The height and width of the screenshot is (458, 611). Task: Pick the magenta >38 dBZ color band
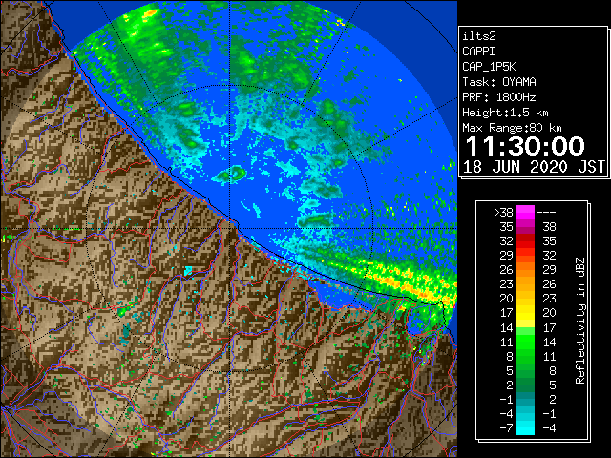525,213
